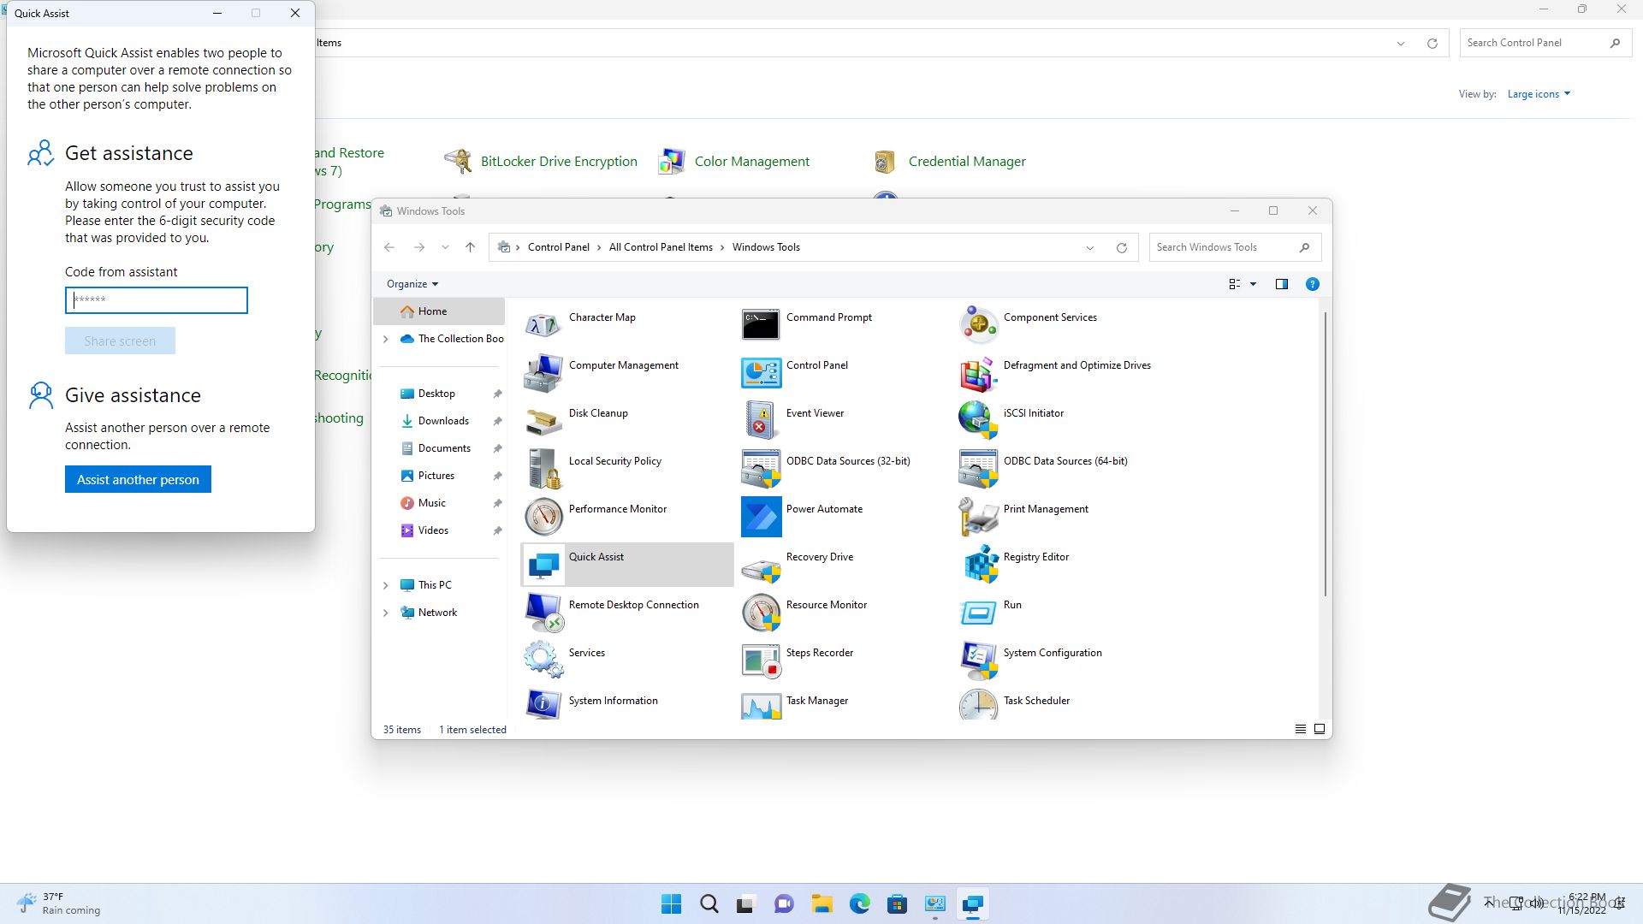Open Performance Monitor icon
This screenshot has height=924, width=1643.
click(x=543, y=517)
